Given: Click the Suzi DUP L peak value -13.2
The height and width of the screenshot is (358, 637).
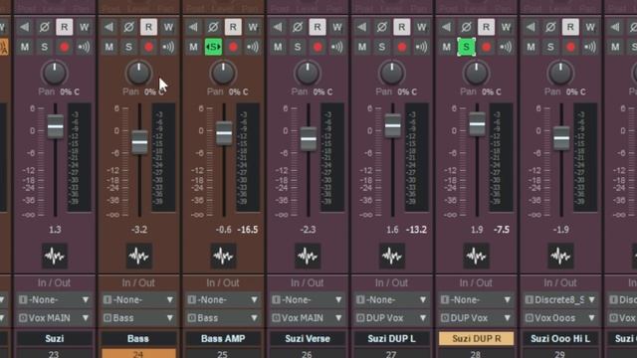Looking at the screenshot, I should pyautogui.click(x=416, y=230).
